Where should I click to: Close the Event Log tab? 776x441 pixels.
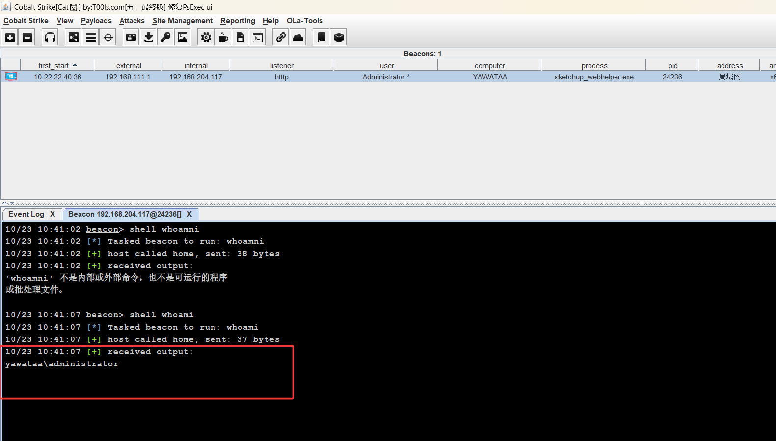tap(53, 214)
